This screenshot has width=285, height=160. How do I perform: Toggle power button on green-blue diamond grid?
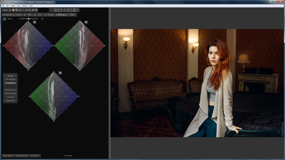[x=60, y=73]
